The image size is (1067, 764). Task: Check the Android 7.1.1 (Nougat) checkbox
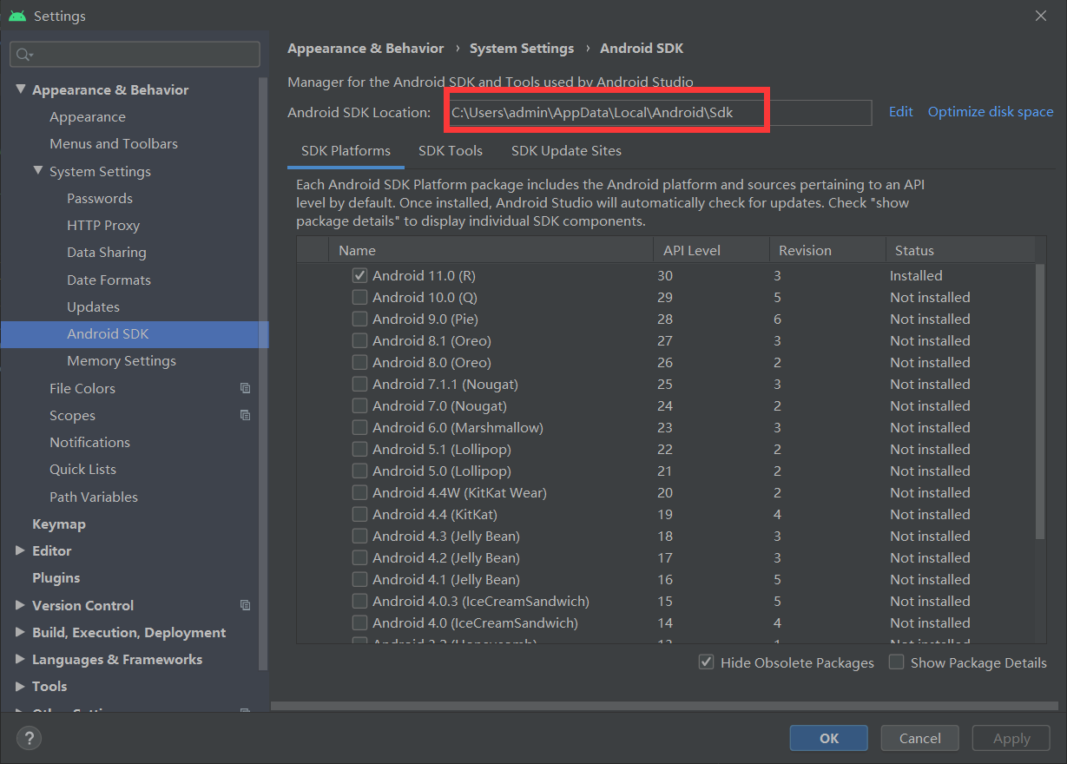359,384
